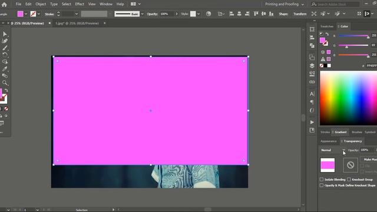Image resolution: width=377 pixels, height=212 pixels.
Task: Open the fill color dropdown arrow
Action: click(26, 14)
